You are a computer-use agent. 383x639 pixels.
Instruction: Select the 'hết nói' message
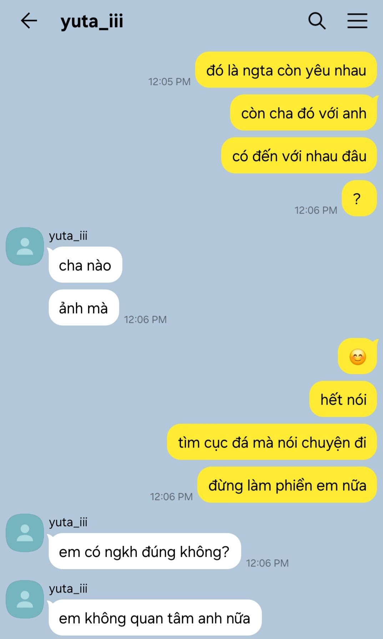click(x=343, y=399)
